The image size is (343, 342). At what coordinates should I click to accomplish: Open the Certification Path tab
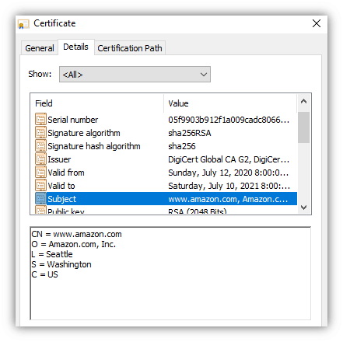(x=130, y=48)
